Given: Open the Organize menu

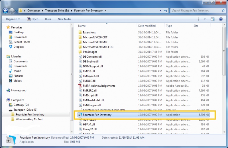Looking at the screenshot, I should pos(13,19).
